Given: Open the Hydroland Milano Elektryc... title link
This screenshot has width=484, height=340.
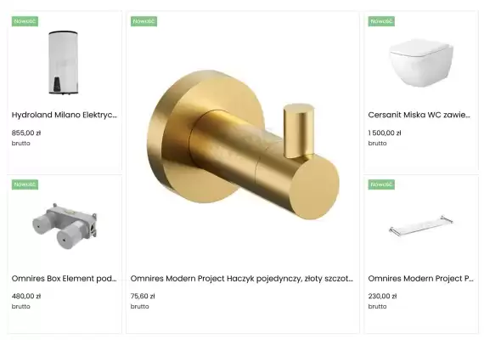Looking at the screenshot, I should [x=65, y=115].
